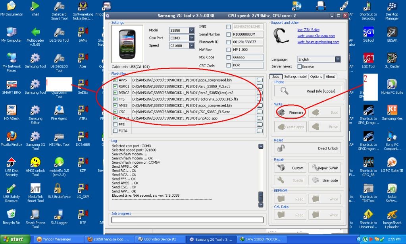Select the MediaTek Smart Tool desktop icon
Screen dimensions: 406x244
click(x=35, y=193)
